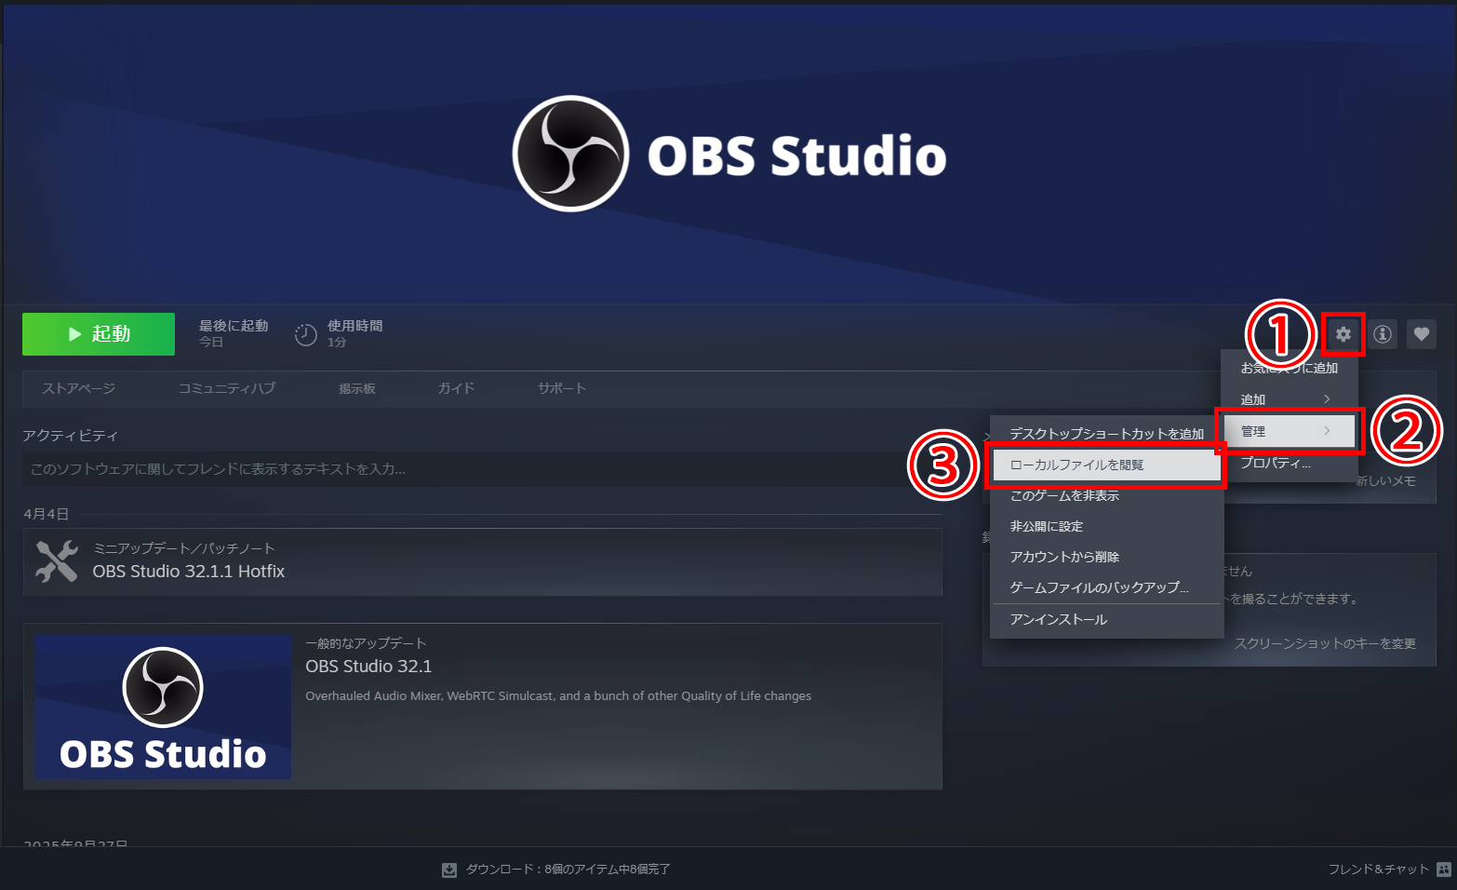Screen dimensions: 1457x890
Task: Select このゲームを非表示
Action: pos(1106,495)
